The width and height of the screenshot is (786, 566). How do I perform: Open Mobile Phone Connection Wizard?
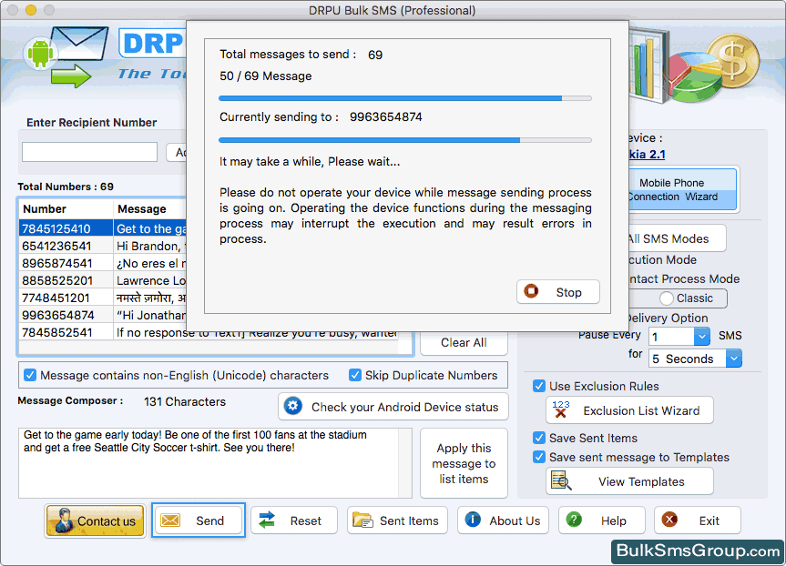tap(682, 189)
